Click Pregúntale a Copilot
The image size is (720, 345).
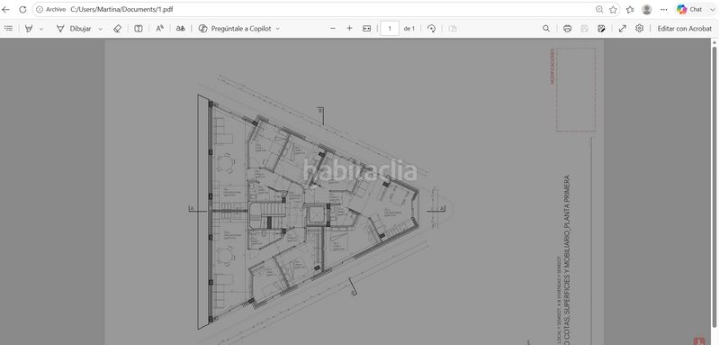234,29
